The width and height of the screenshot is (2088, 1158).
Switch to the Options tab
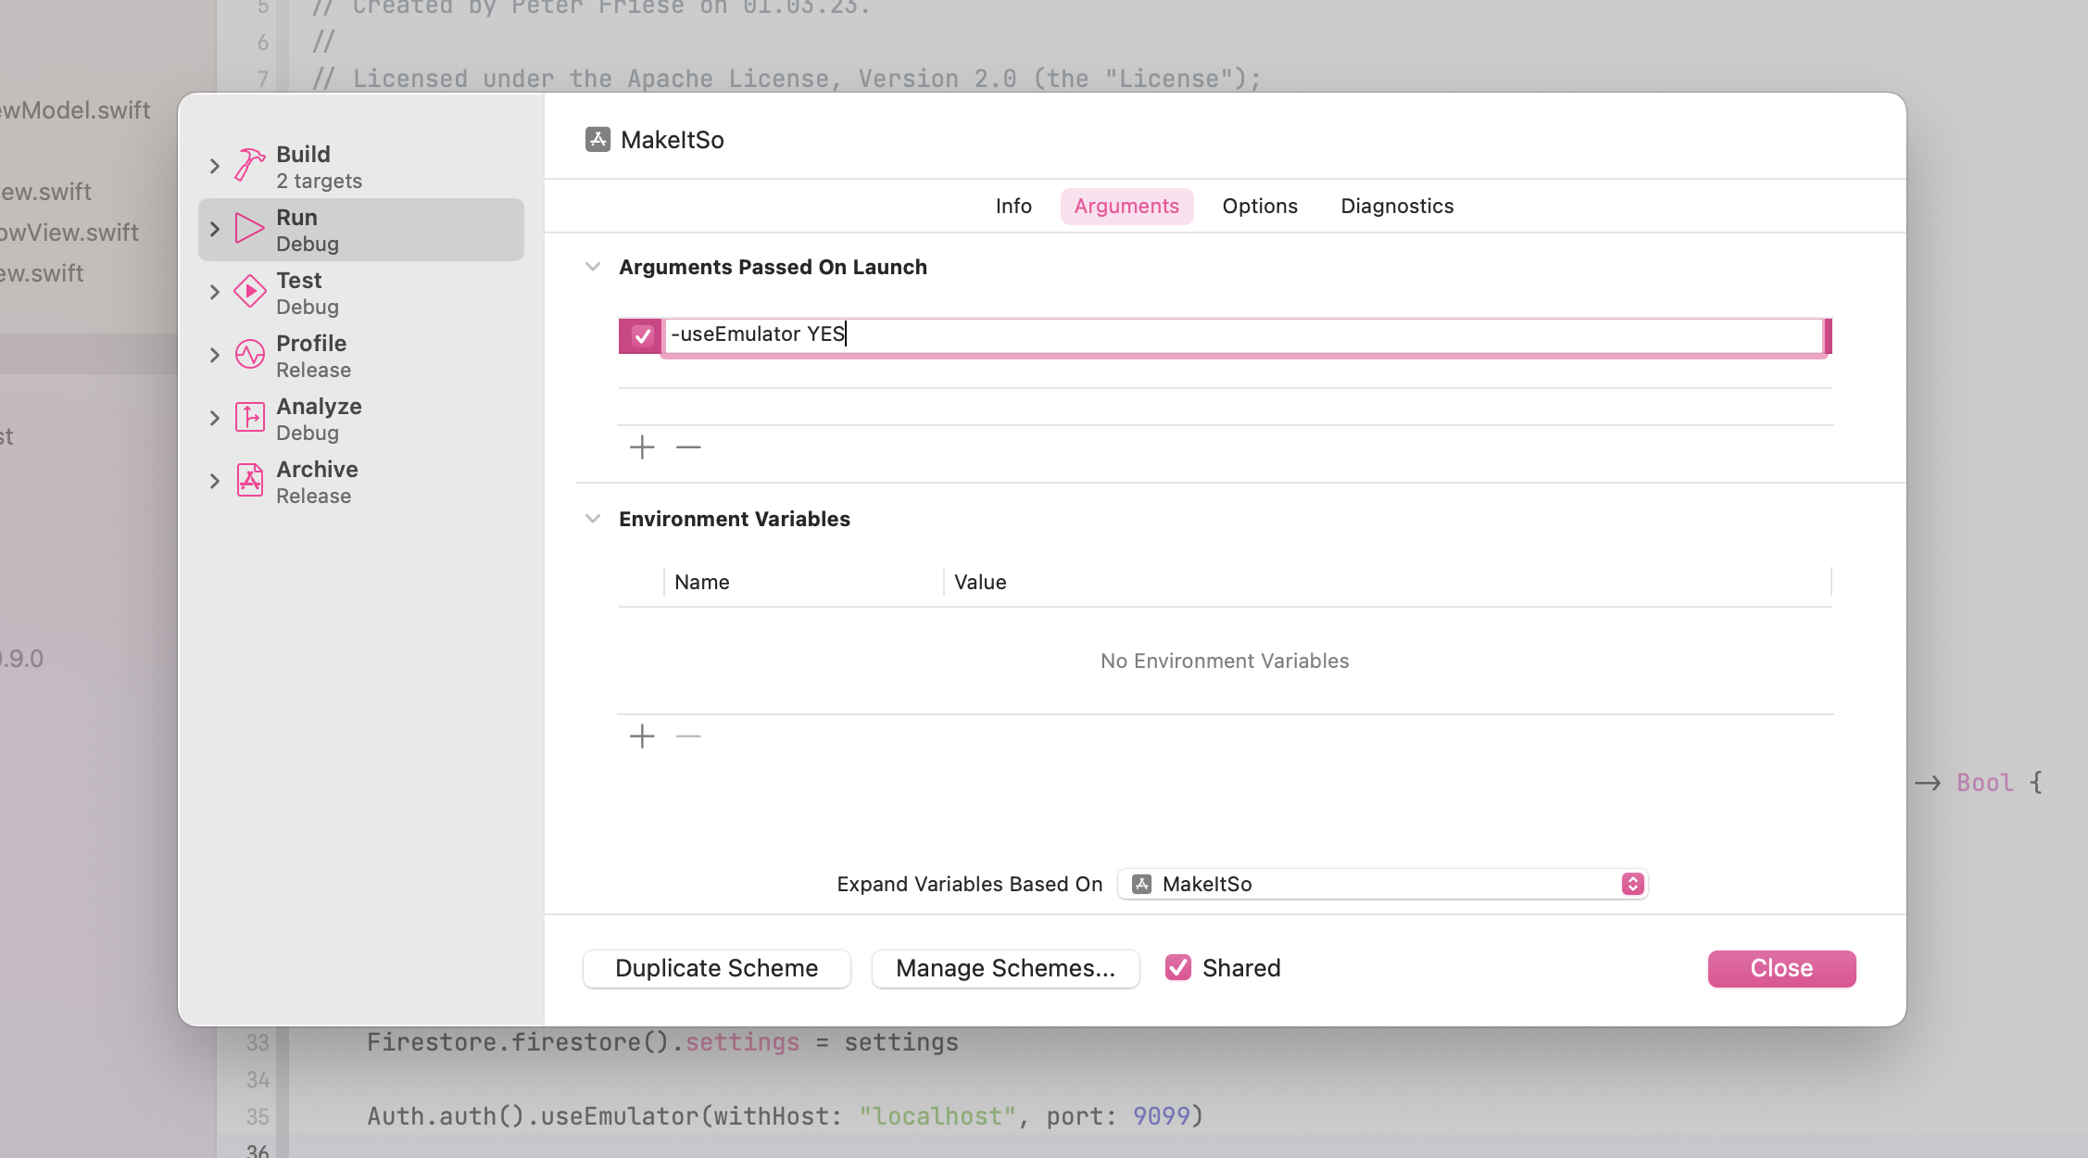tap(1259, 206)
